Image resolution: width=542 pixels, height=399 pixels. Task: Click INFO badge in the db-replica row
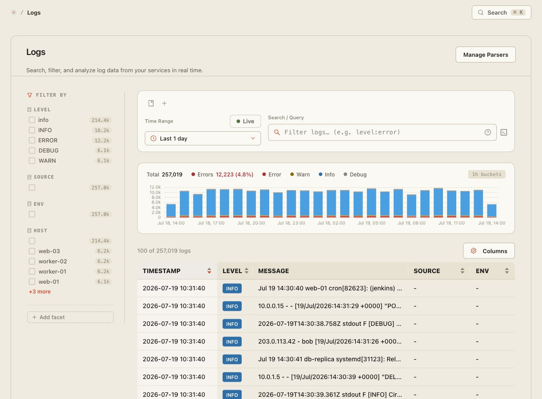(232, 360)
